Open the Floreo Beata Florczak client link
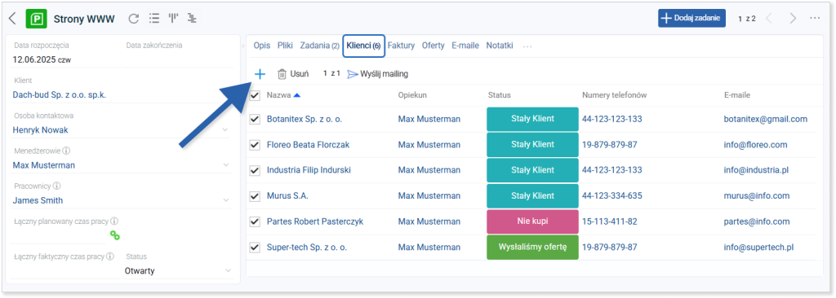The width and height of the screenshot is (836, 298). coord(308,145)
